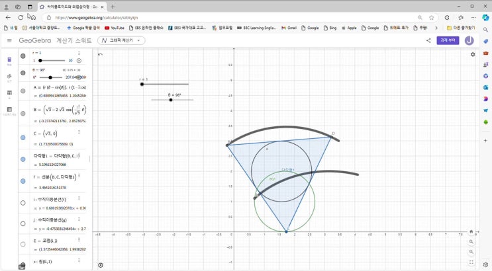Enter fullscreen mode in graphics view

click(471, 262)
